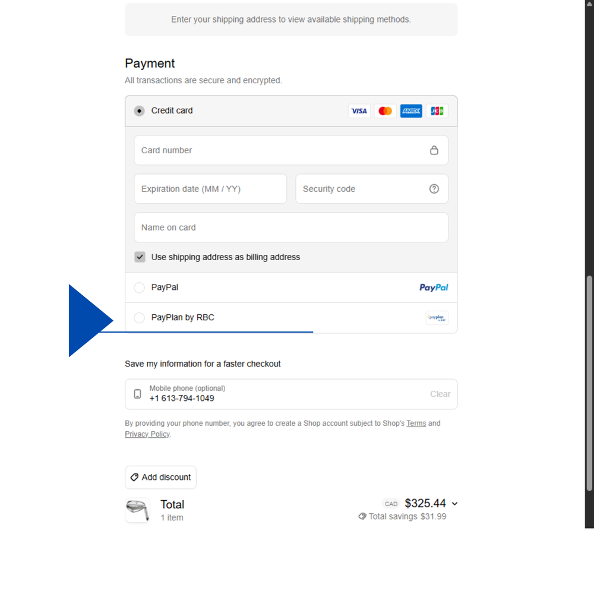Click the Mastercard logo

386,111
